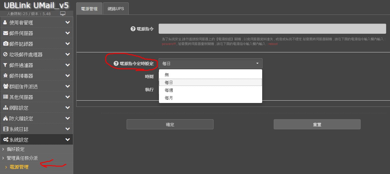Select 每週 from the dropdown list
Image resolution: width=390 pixels, height=174 pixels.
pyautogui.click(x=169, y=90)
